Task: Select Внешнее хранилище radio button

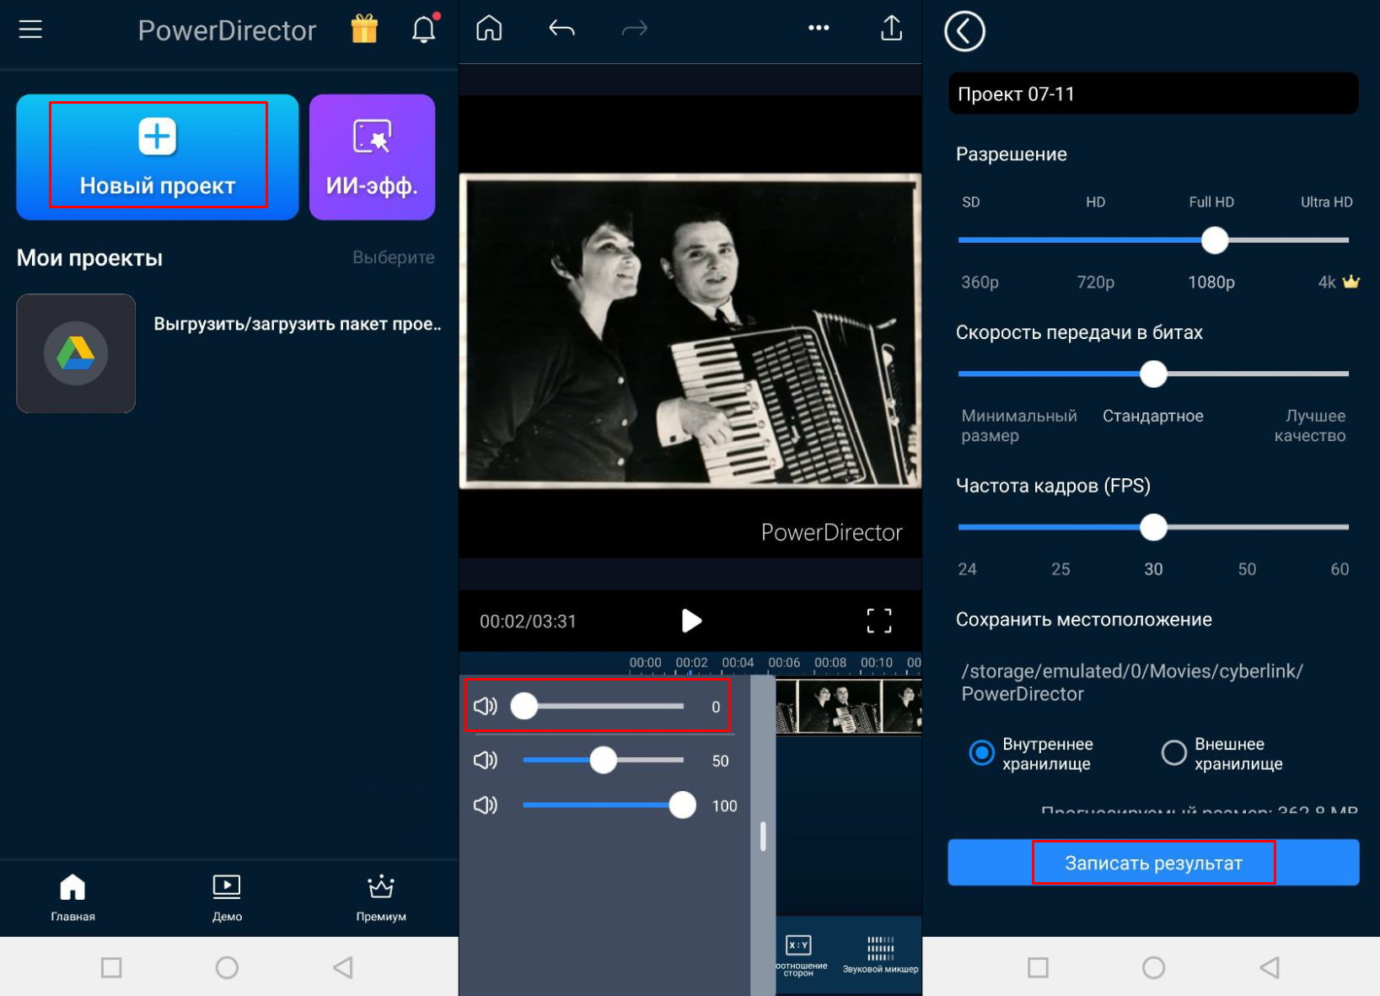Action: point(1173,752)
